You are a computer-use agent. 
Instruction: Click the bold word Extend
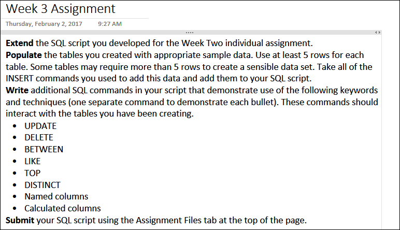click(x=20, y=43)
